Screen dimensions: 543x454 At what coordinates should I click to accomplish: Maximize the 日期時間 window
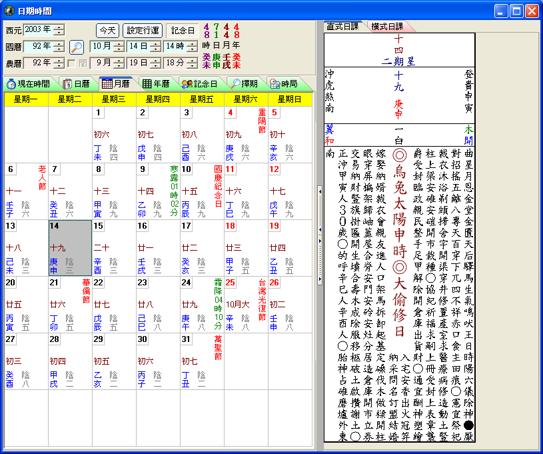click(x=516, y=11)
